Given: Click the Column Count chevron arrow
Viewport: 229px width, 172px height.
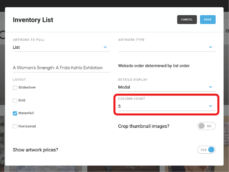Looking at the screenshot, I should click(210, 106).
